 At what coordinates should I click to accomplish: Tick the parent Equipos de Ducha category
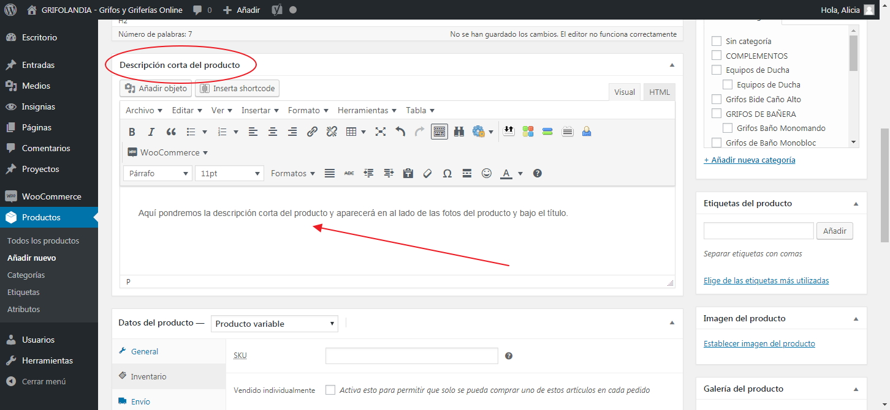click(x=716, y=70)
